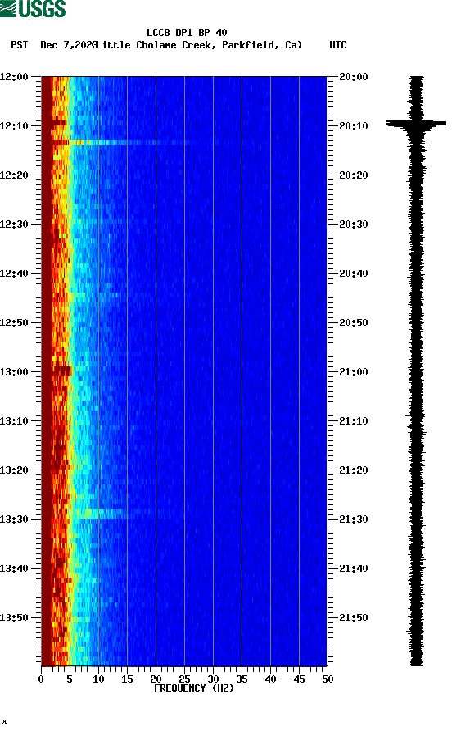
Task: Click the 13:50 PST time label
Action: [14, 618]
